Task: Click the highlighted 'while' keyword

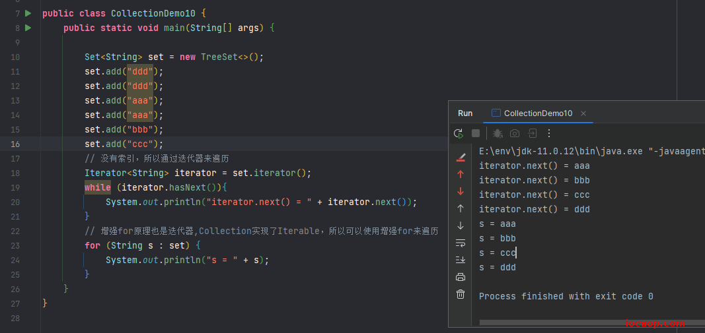Action: 98,187
